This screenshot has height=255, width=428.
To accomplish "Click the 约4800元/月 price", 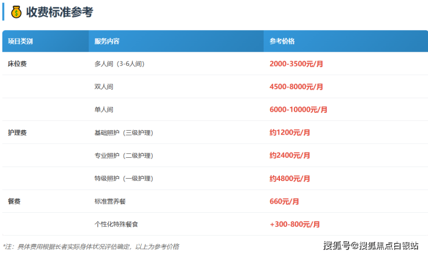I will (x=290, y=178).
